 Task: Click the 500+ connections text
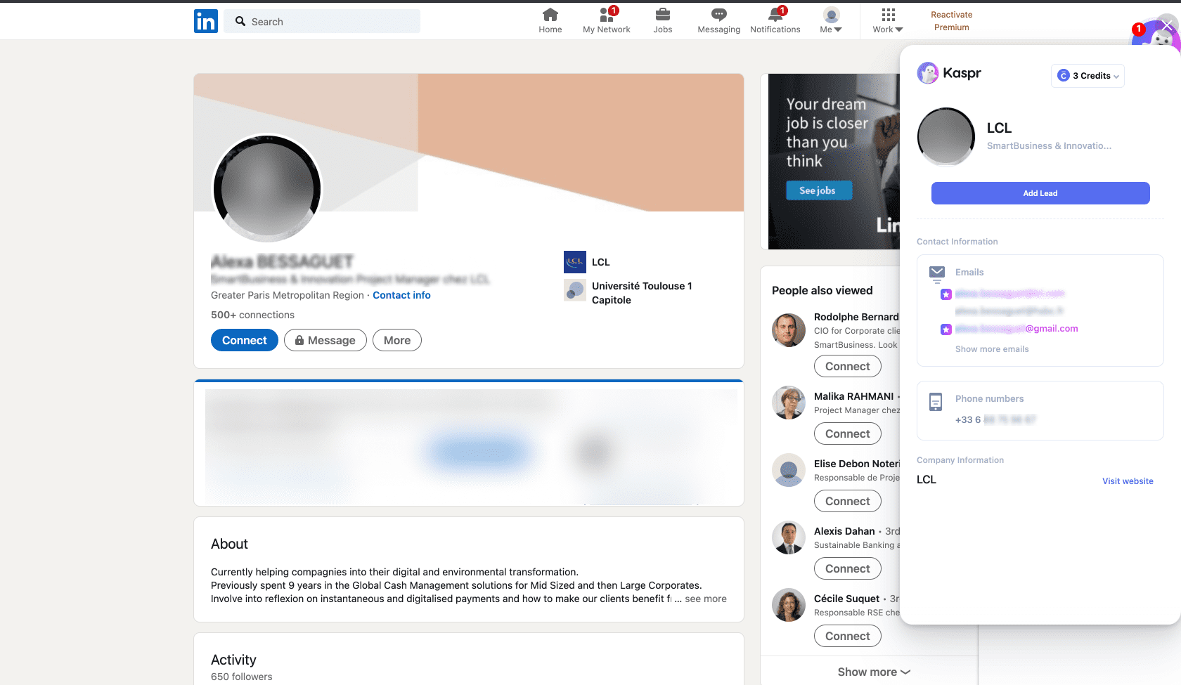click(252, 315)
